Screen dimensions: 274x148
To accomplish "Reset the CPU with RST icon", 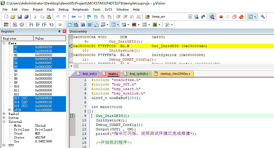I will click(6, 25).
